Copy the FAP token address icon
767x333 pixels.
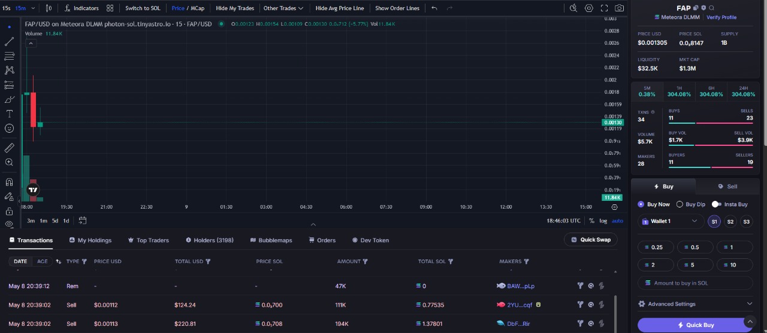696,8
